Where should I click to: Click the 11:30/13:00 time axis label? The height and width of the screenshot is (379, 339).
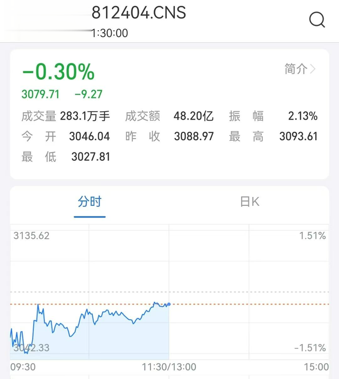[169, 367]
